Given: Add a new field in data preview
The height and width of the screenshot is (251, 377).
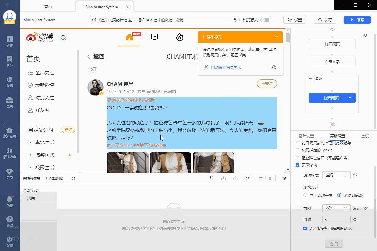Looking at the screenshot, I should [211, 179].
